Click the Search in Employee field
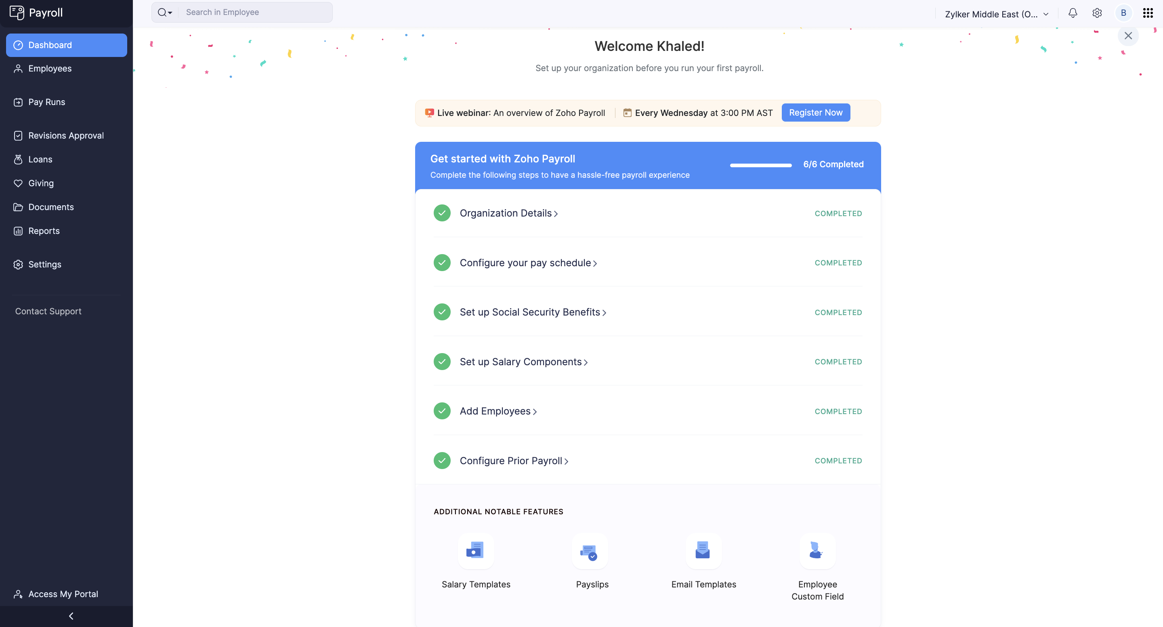The width and height of the screenshot is (1163, 627). pos(255,13)
